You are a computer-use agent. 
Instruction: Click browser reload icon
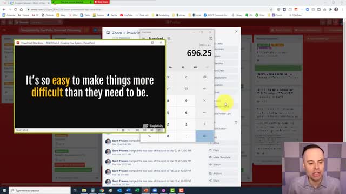[x=16, y=10]
